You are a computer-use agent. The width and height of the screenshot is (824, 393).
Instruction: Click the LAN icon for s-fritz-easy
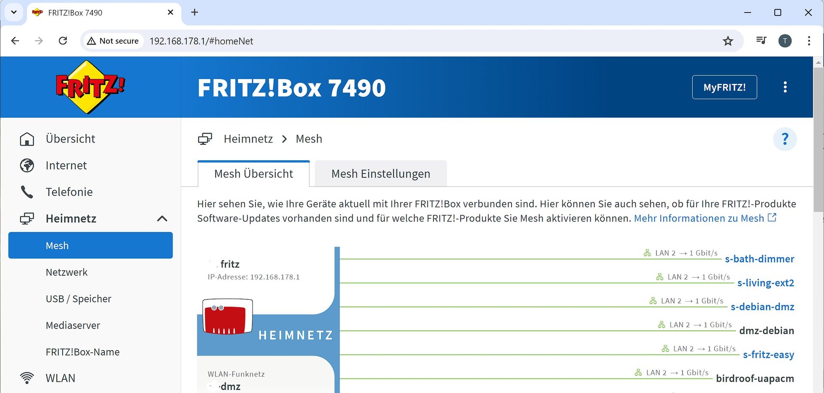point(665,349)
